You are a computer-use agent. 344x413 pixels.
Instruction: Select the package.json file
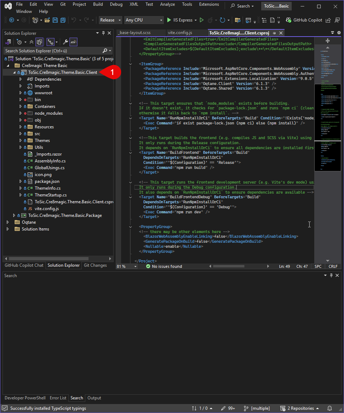point(47,181)
